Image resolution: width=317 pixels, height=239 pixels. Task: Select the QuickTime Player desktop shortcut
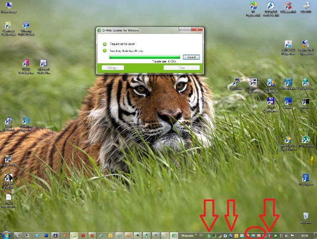coord(26,121)
